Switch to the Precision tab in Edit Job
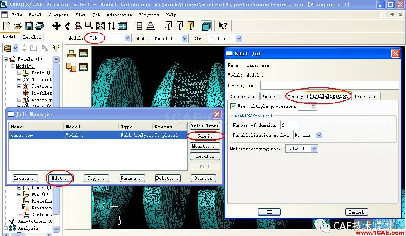Viewport: 406px width, 236px height. click(366, 96)
